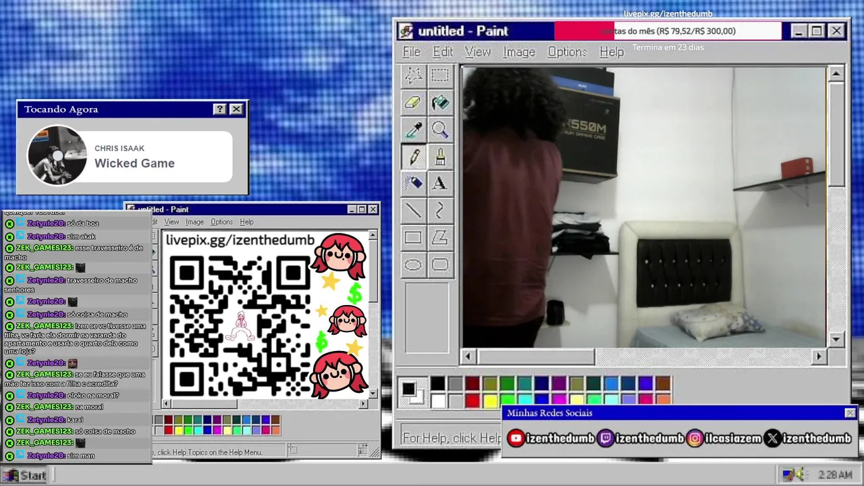864x486 pixels.
Task: Pick yellow in the large Paint palette
Action: (x=490, y=400)
